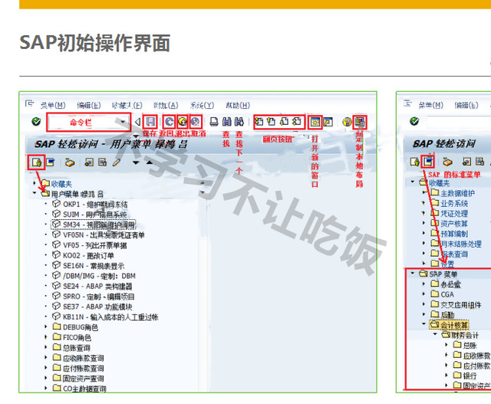Expand 总账 folder arrow in right window

(447, 344)
